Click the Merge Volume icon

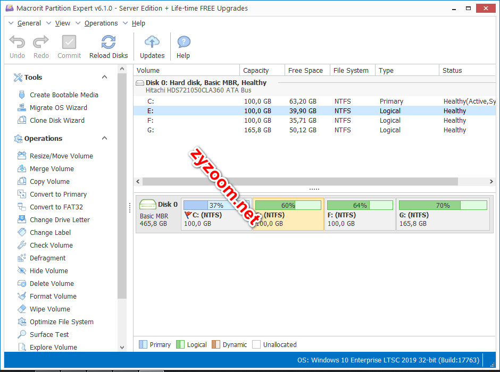pos(22,168)
